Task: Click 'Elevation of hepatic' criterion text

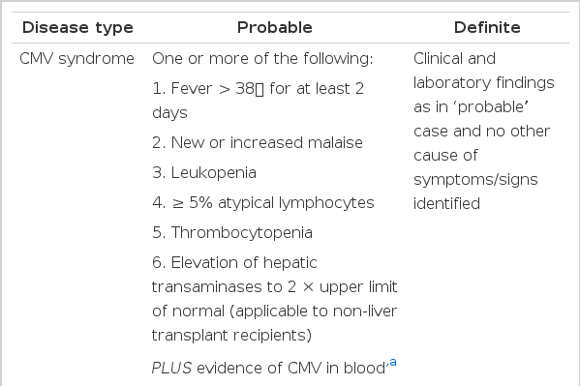Action: (x=234, y=263)
